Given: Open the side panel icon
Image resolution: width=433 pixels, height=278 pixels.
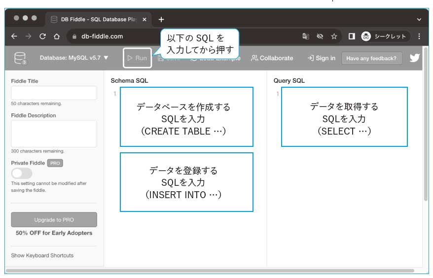Looking at the screenshot, I should 352,36.
